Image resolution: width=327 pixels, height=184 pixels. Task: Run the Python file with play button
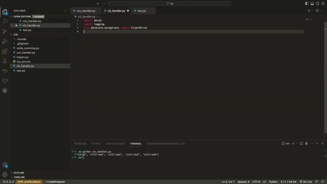pyautogui.click(x=309, y=11)
